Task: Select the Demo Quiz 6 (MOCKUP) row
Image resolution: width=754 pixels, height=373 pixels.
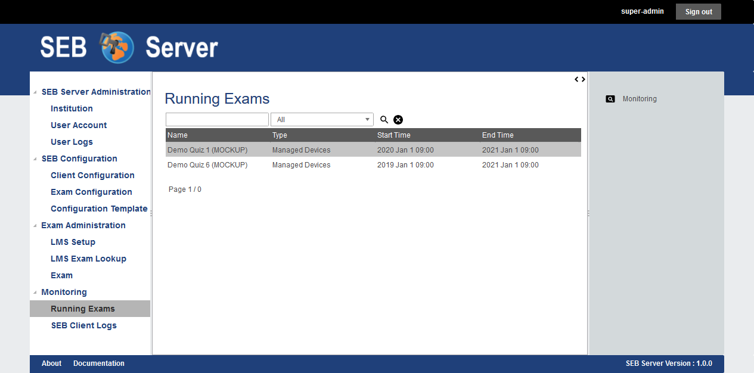Action: coord(207,165)
